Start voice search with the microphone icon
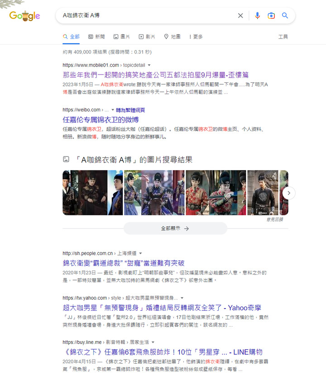The height and width of the screenshot is (375, 326). tap(257, 15)
